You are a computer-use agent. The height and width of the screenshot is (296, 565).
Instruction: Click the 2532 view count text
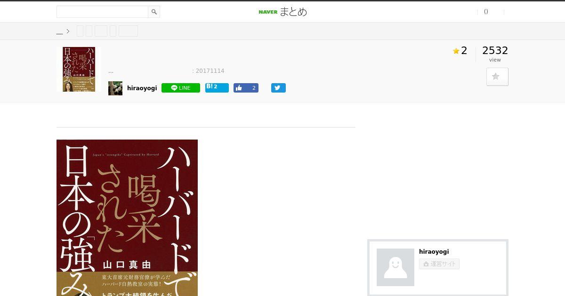pyautogui.click(x=495, y=51)
